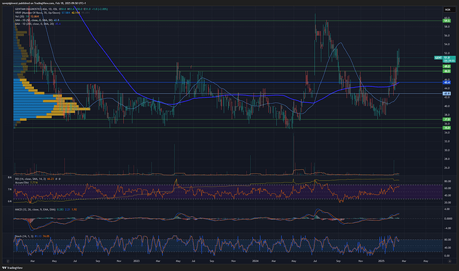The width and height of the screenshot is (459, 271).
Task: Click the 2025 label on time axis
Action: coord(381,261)
